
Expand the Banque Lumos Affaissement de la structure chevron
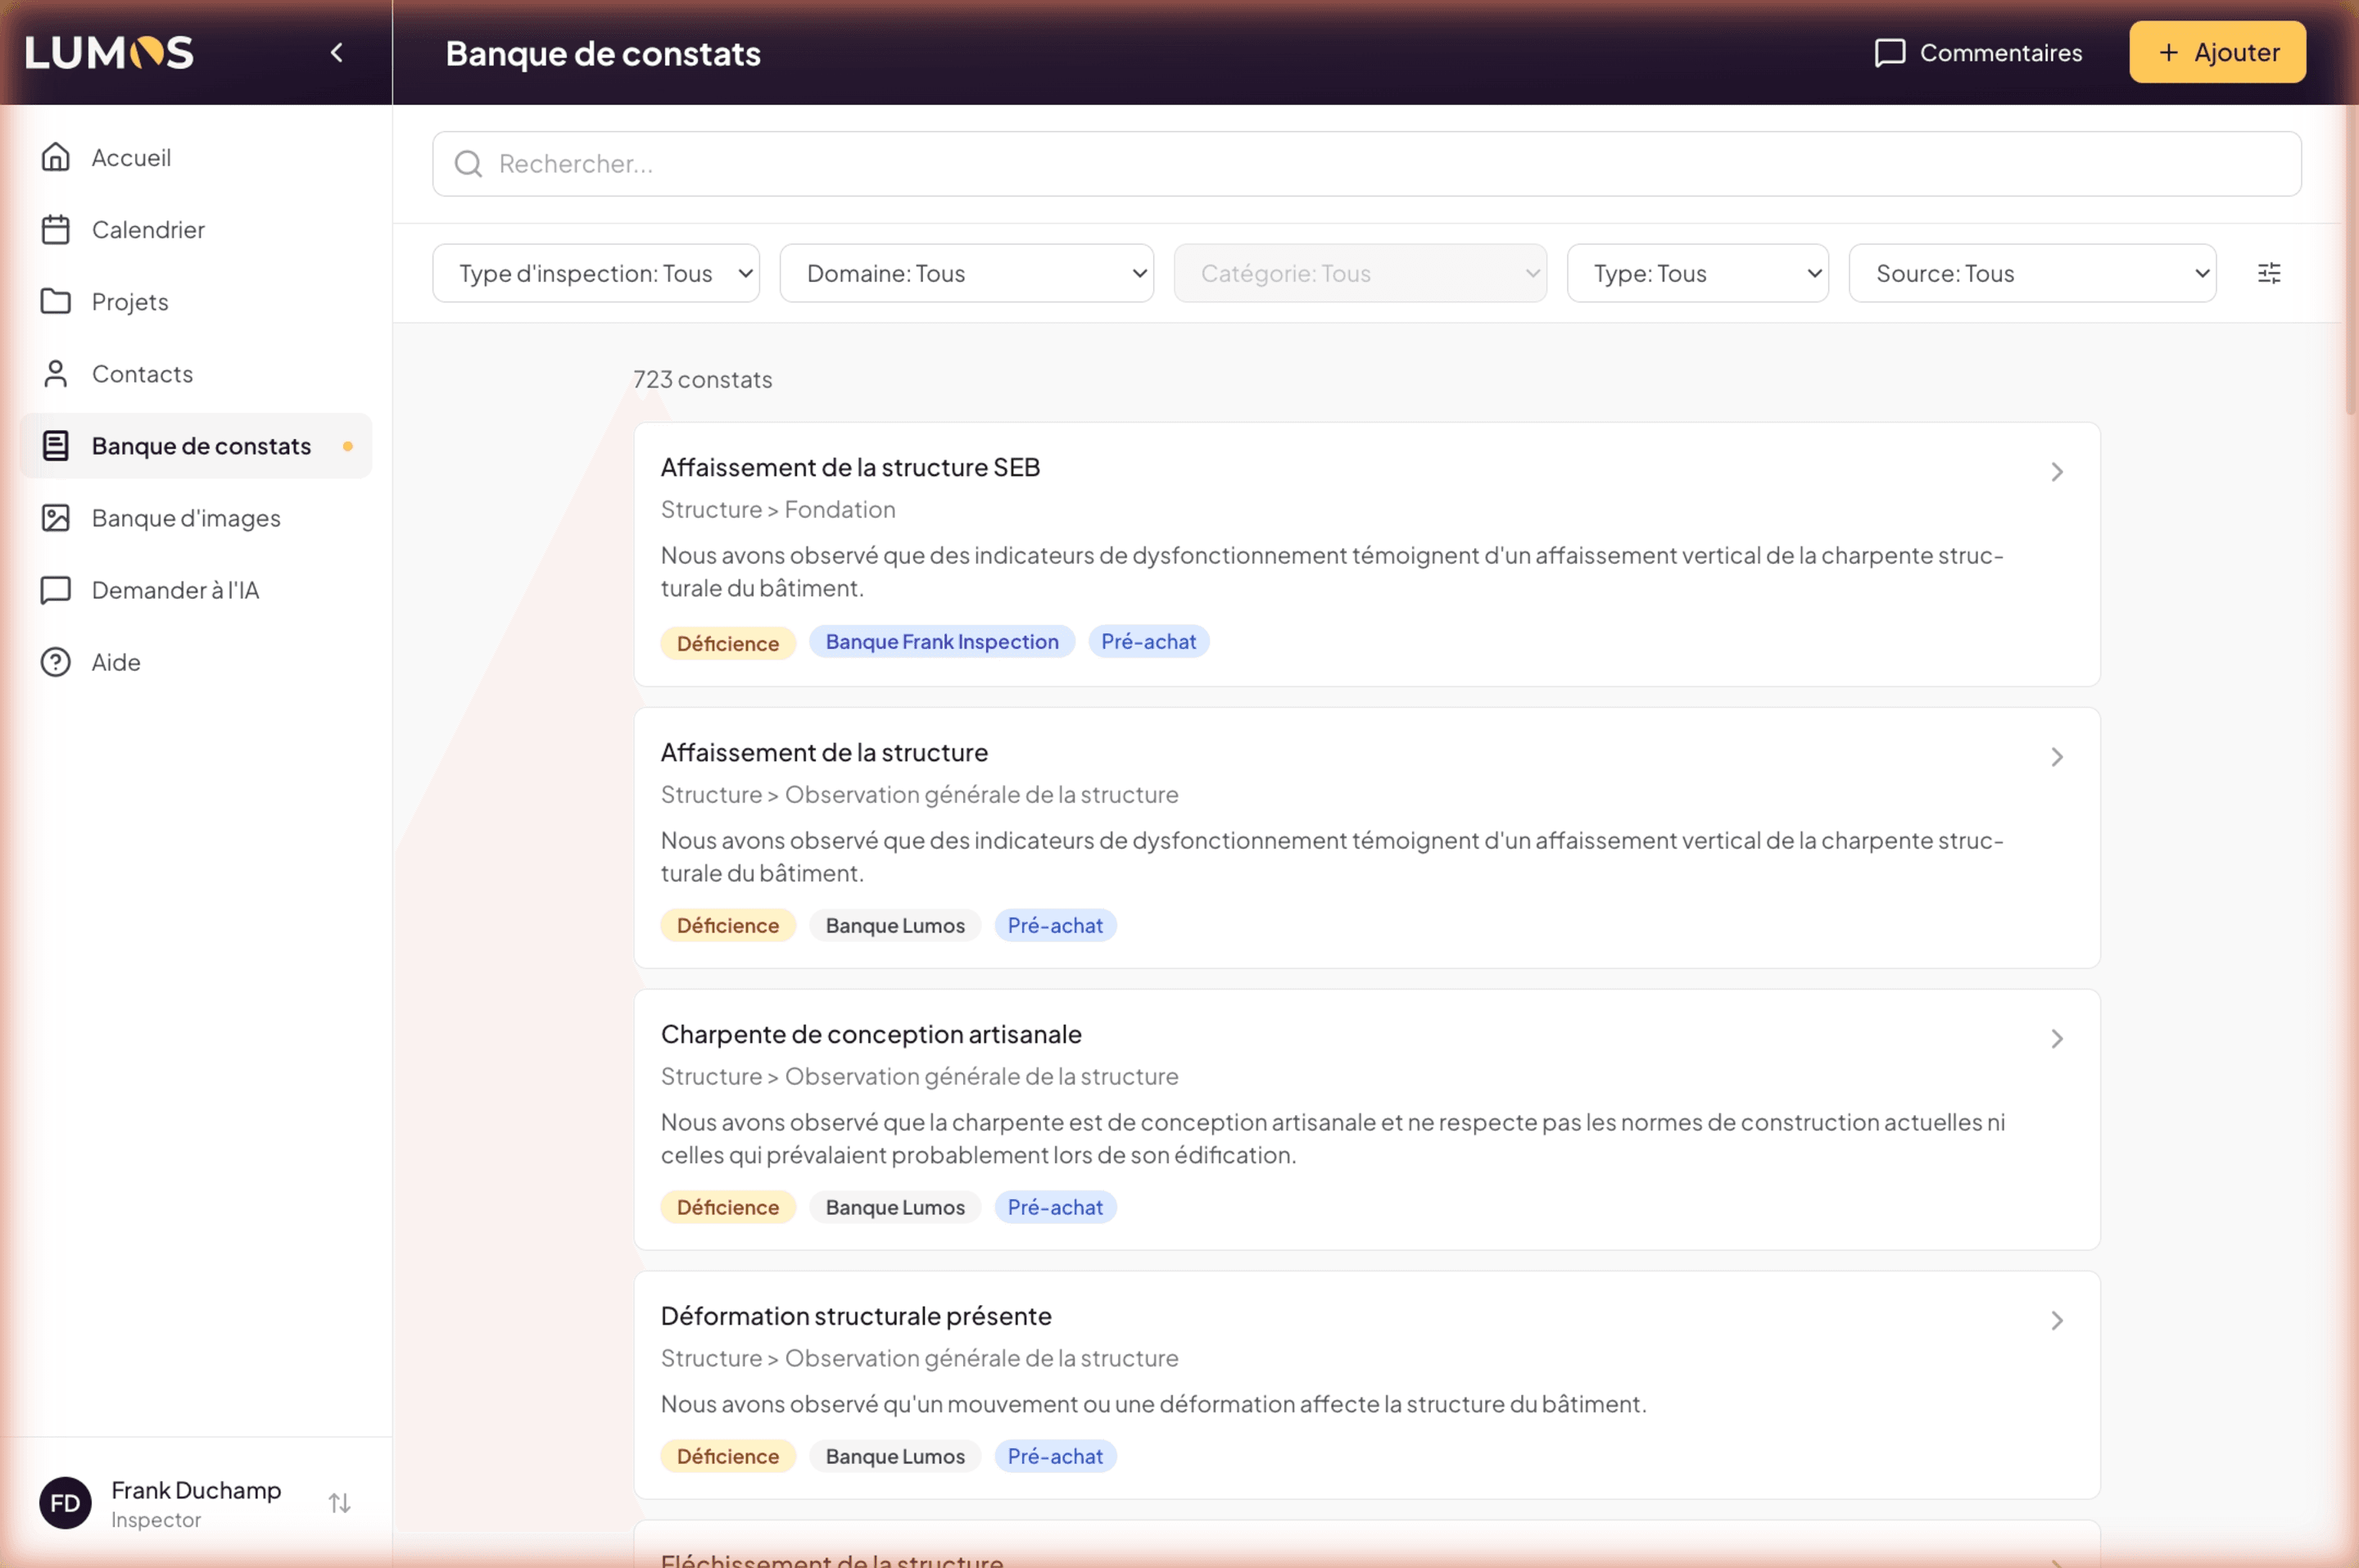click(2057, 757)
